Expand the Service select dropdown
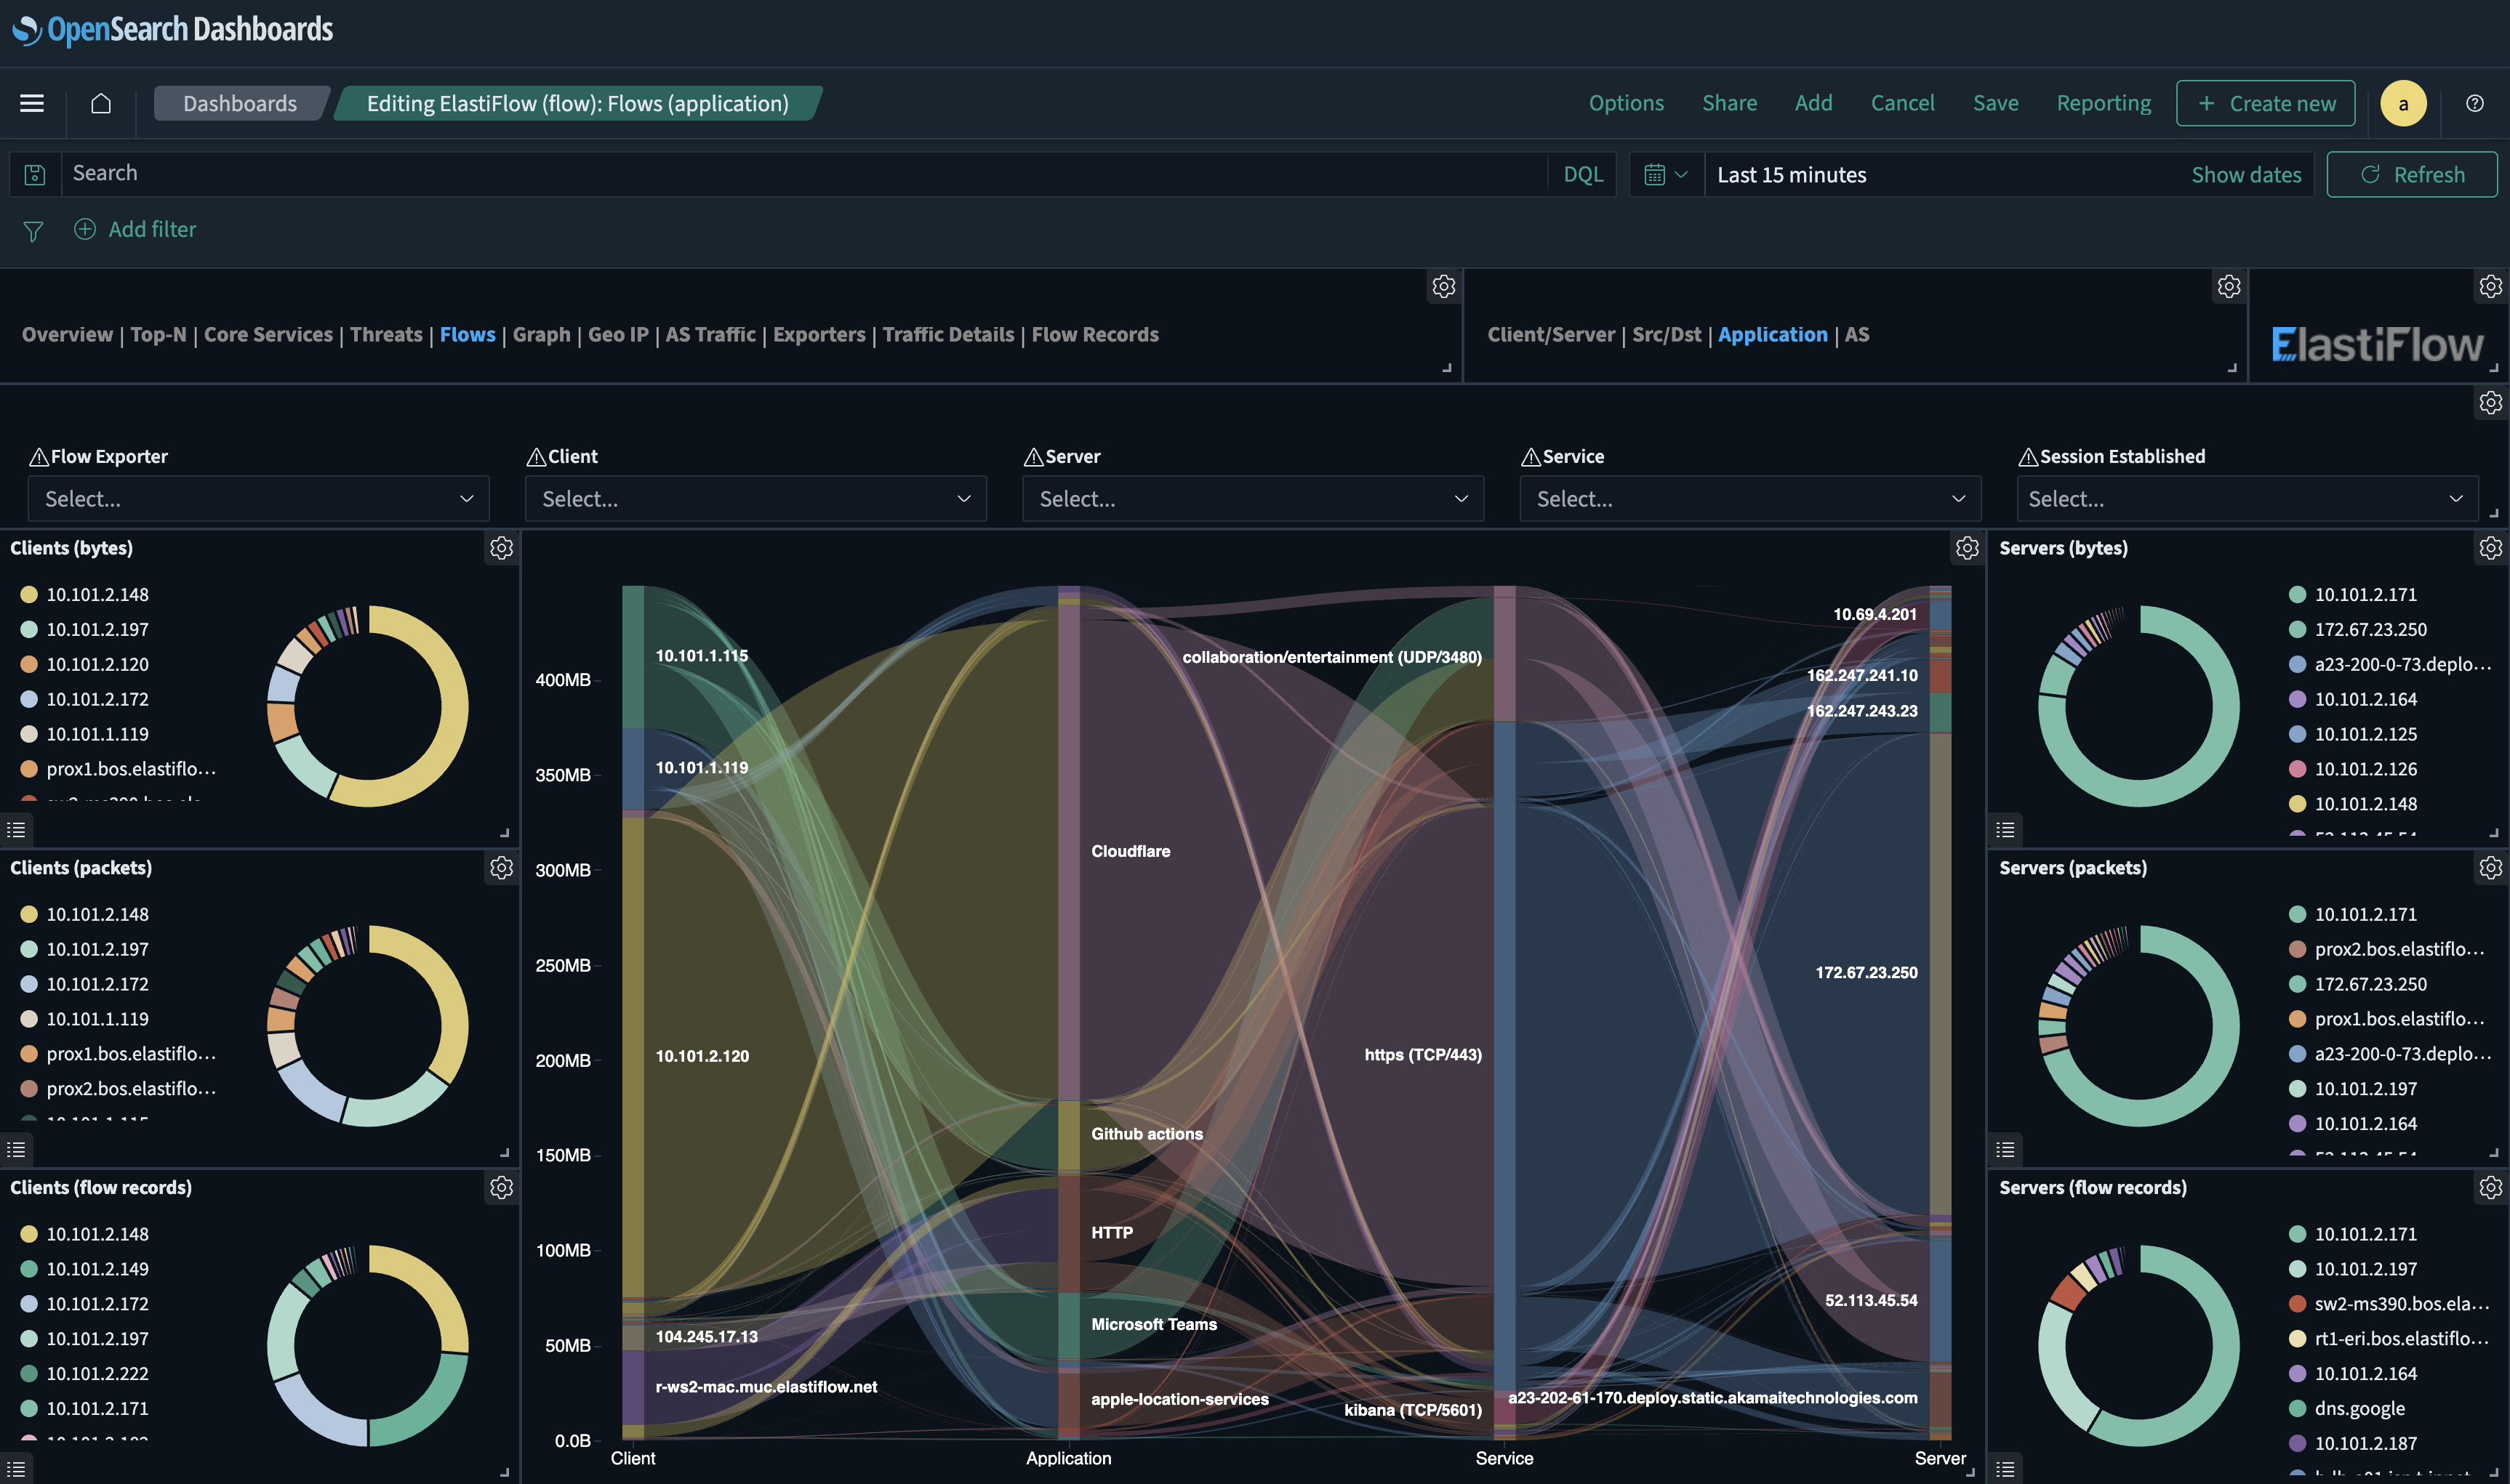The height and width of the screenshot is (1484, 2510). pyautogui.click(x=1749, y=498)
